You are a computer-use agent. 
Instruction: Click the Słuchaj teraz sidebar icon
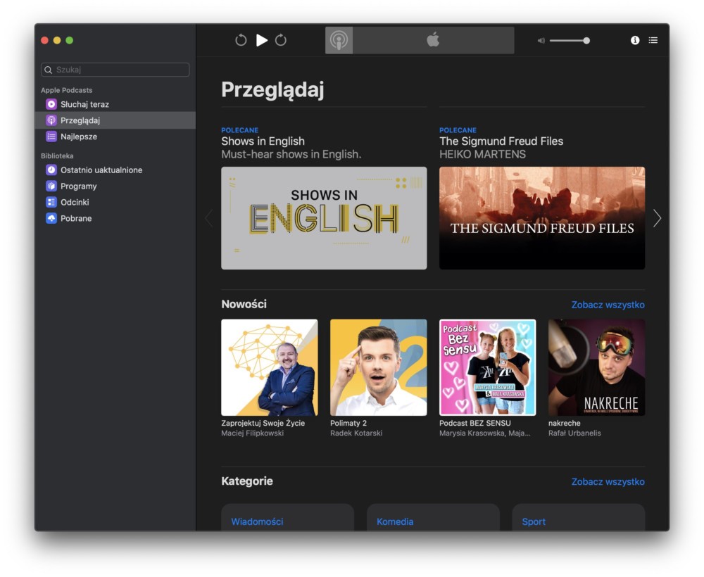[51, 104]
